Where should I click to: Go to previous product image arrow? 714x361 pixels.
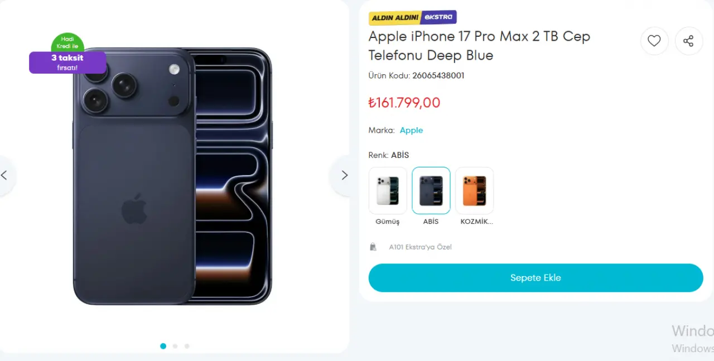[x=4, y=175]
